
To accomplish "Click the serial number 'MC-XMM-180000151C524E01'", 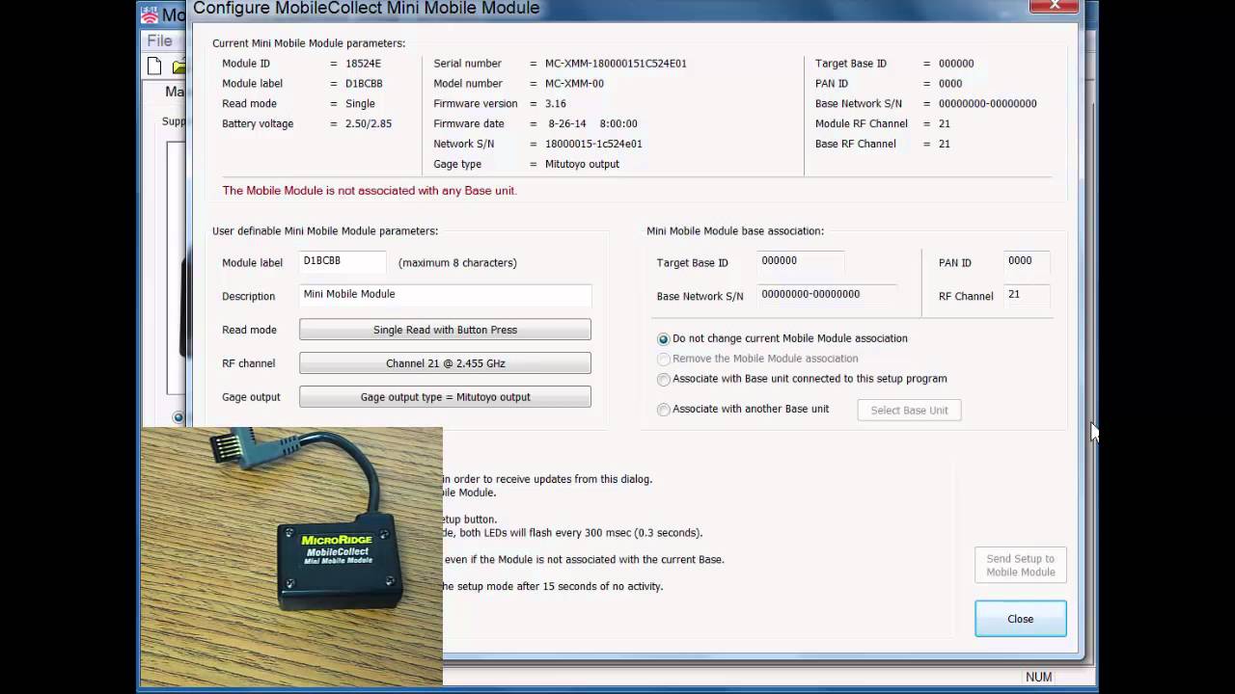I will [616, 64].
